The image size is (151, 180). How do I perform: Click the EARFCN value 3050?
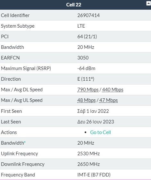click(83, 58)
